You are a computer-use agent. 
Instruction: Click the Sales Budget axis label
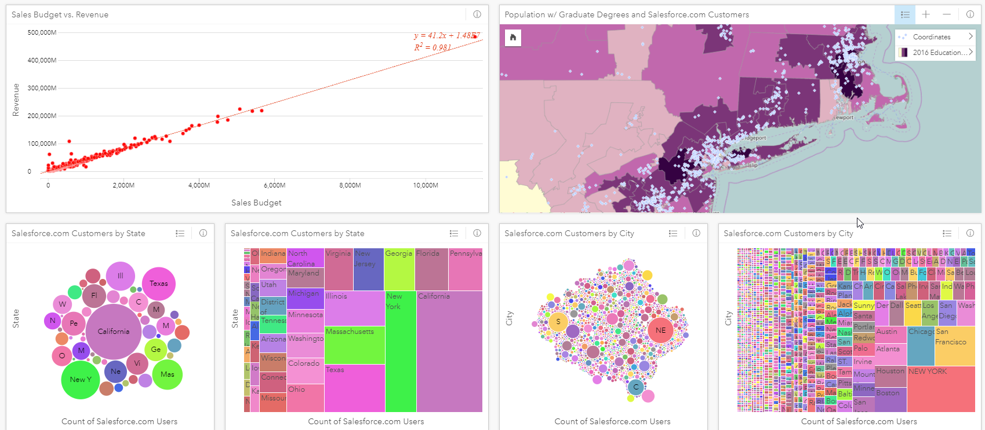pyautogui.click(x=256, y=203)
